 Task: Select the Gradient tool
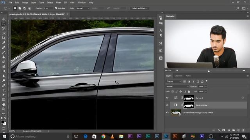click(x=4, y=71)
